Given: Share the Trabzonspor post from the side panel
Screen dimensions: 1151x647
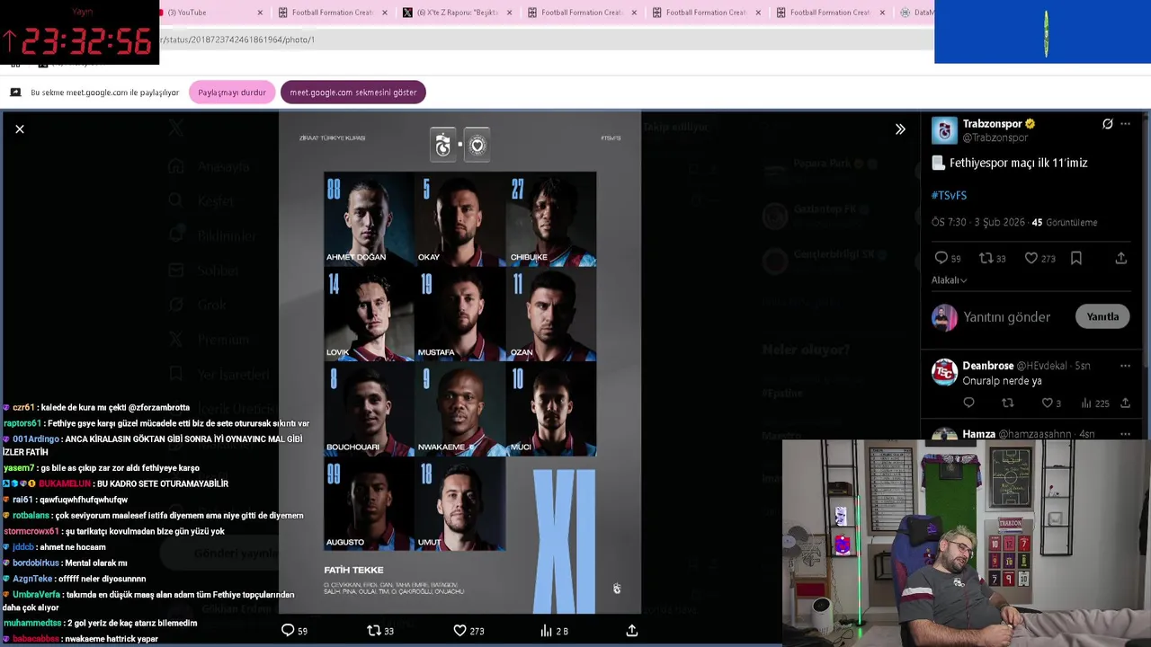Looking at the screenshot, I should 1121,258.
